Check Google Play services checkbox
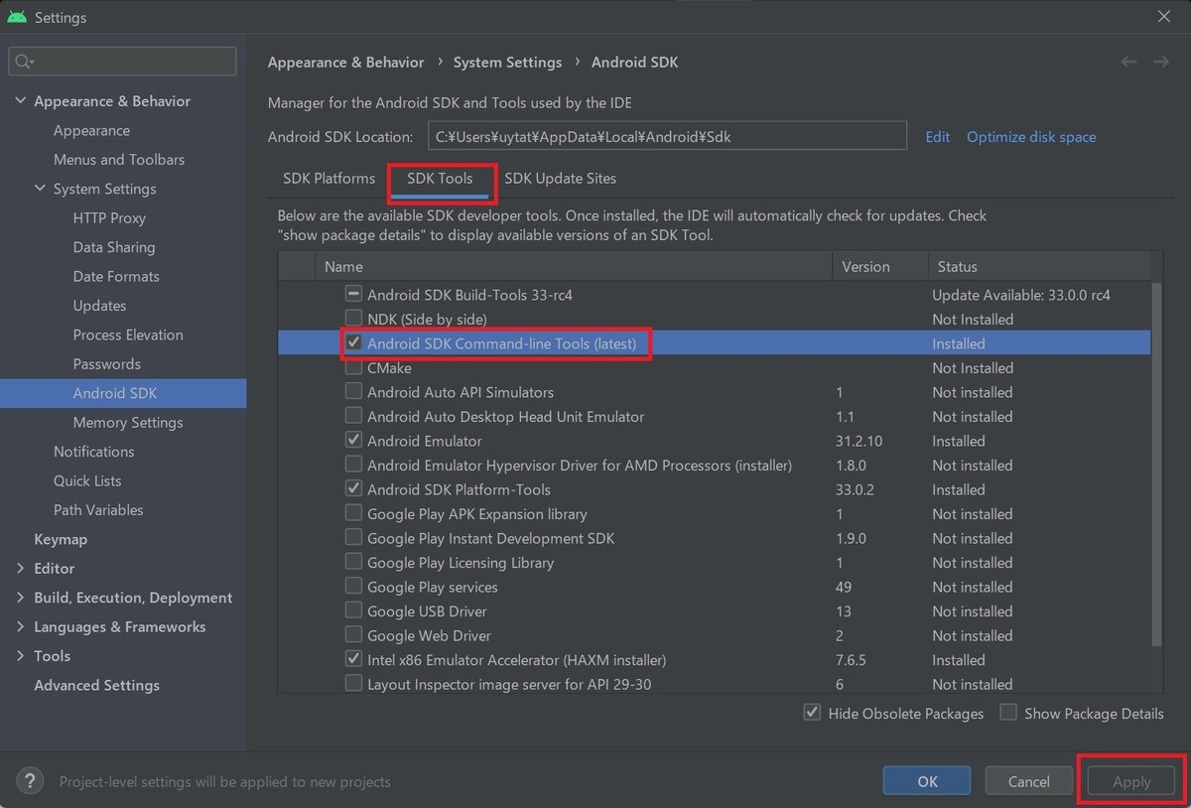 353,587
